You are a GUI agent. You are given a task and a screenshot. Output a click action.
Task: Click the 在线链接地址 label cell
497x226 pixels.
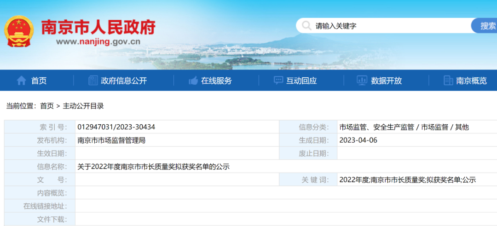click(x=40, y=206)
